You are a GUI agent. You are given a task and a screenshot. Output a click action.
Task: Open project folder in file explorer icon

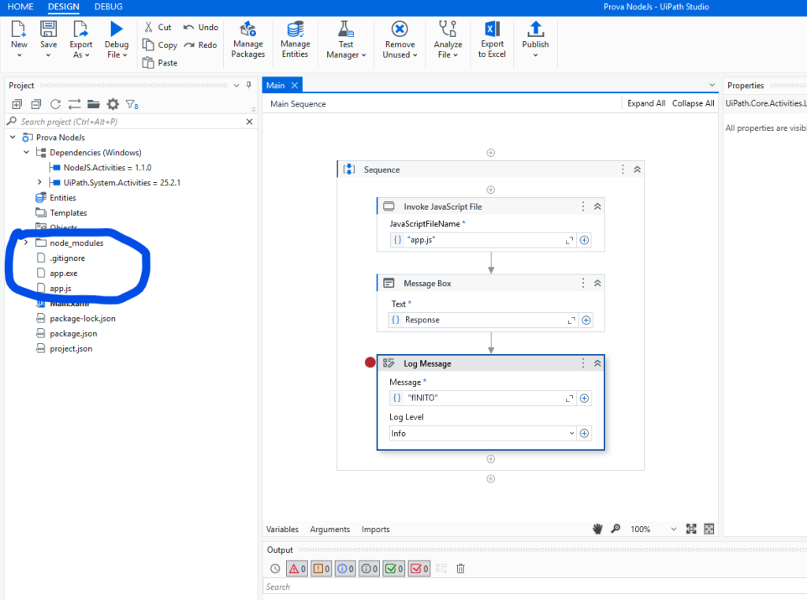pos(93,105)
